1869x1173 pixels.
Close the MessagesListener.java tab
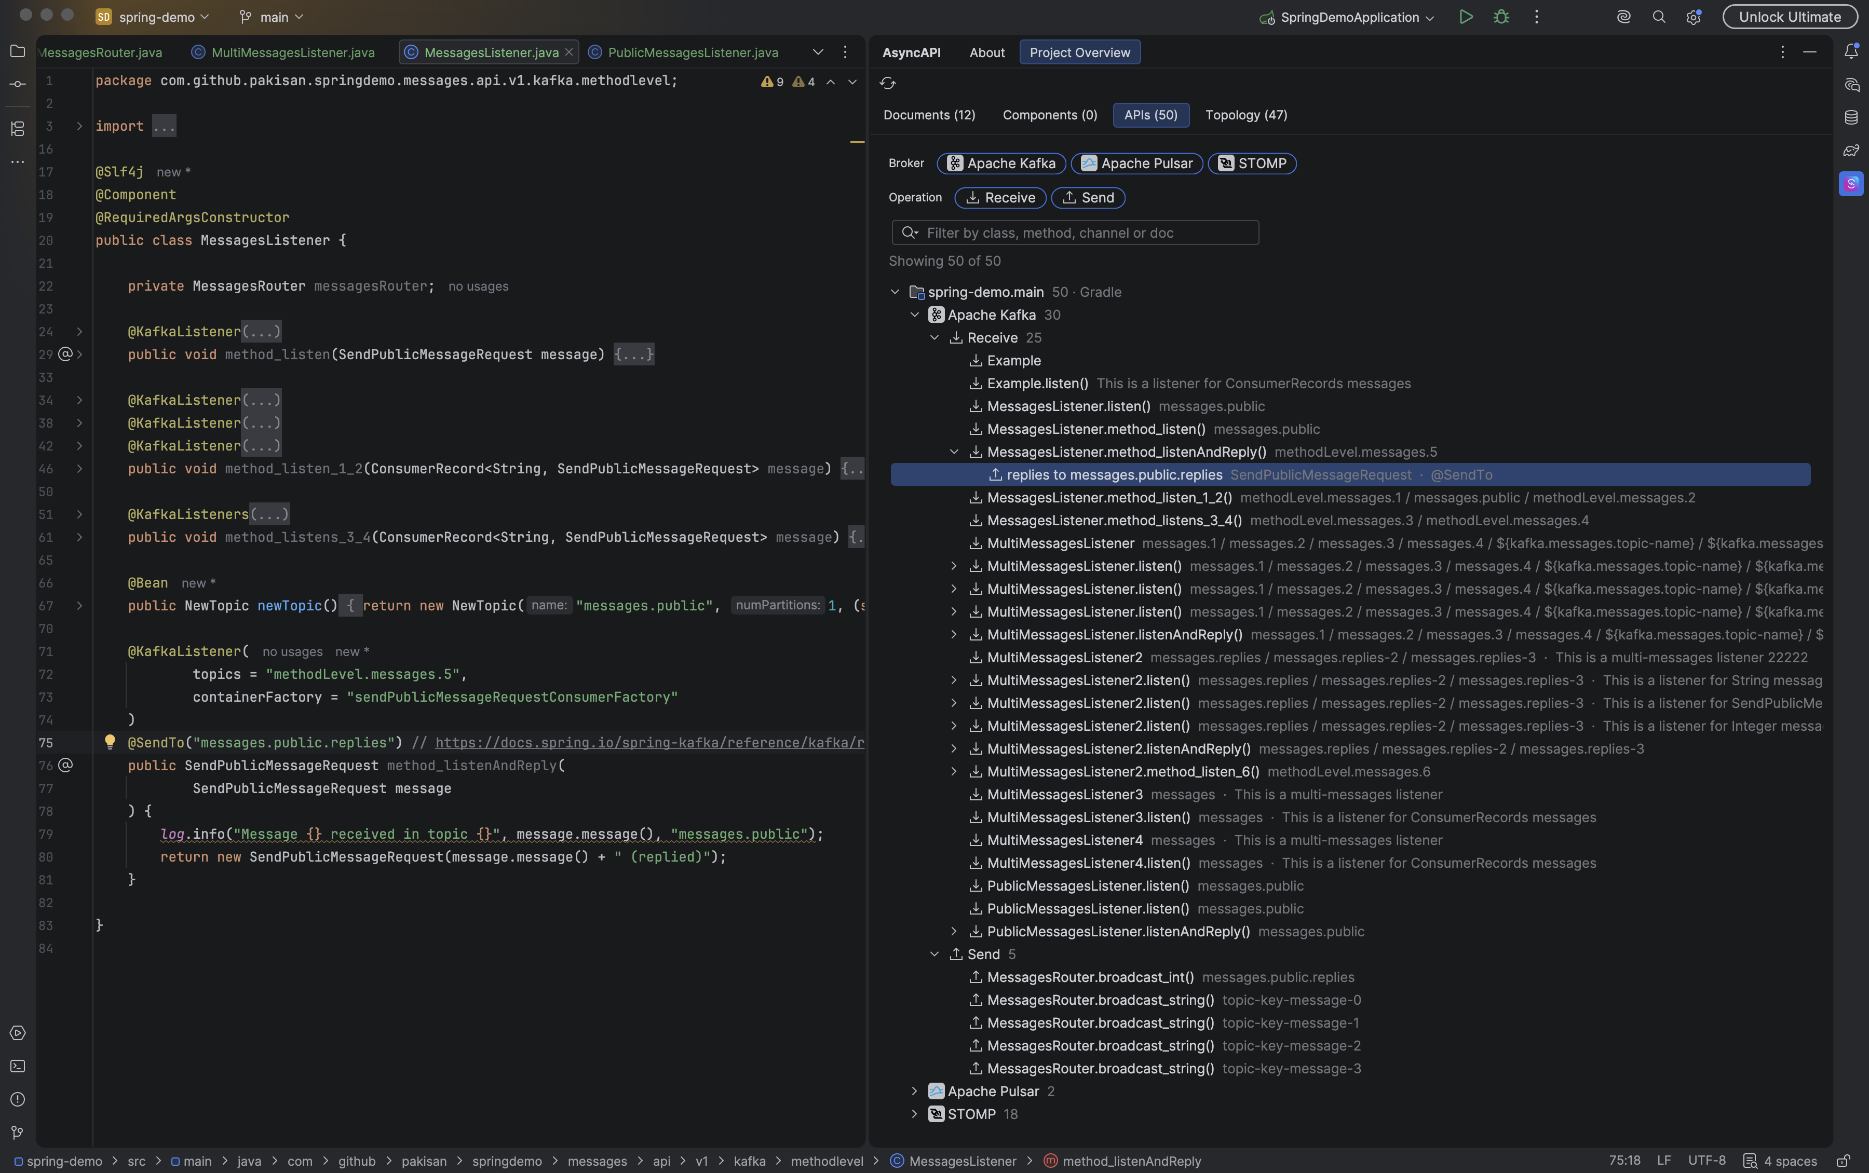[x=568, y=52]
